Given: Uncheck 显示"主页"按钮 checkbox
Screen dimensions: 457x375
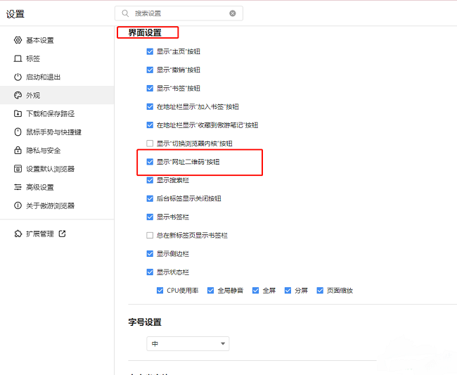Looking at the screenshot, I should [150, 51].
